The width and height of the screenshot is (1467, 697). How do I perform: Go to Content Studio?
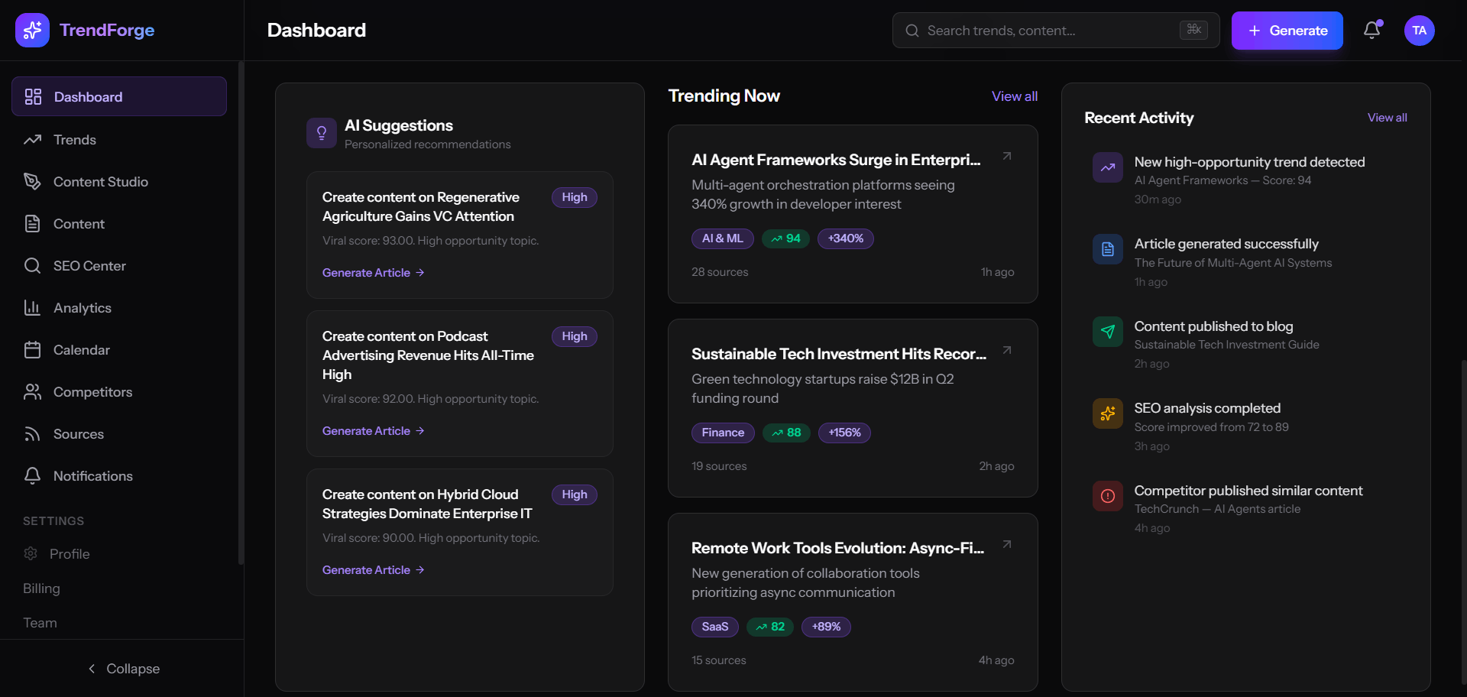(x=119, y=181)
